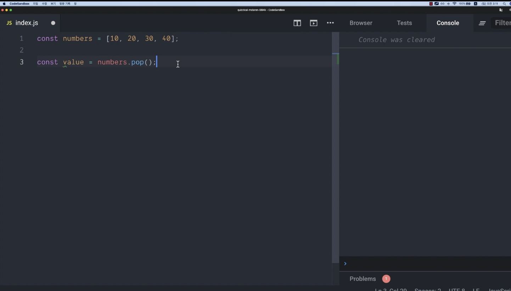Image resolution: width=511 pixels, height=291 pixels.
Task: Click the Wi-Fi status icon
Action: click(454, 4)
